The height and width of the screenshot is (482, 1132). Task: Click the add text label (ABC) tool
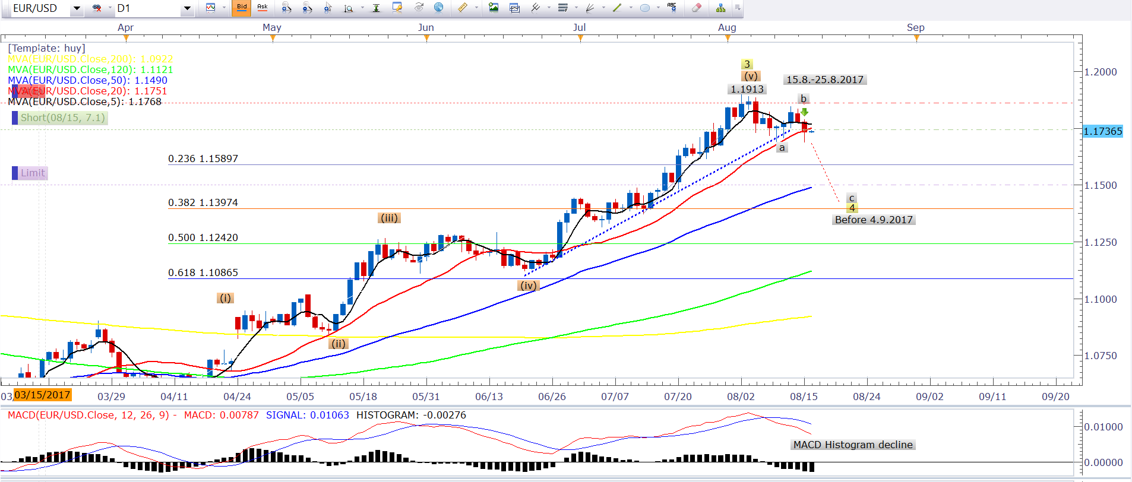tap(672, 8)
